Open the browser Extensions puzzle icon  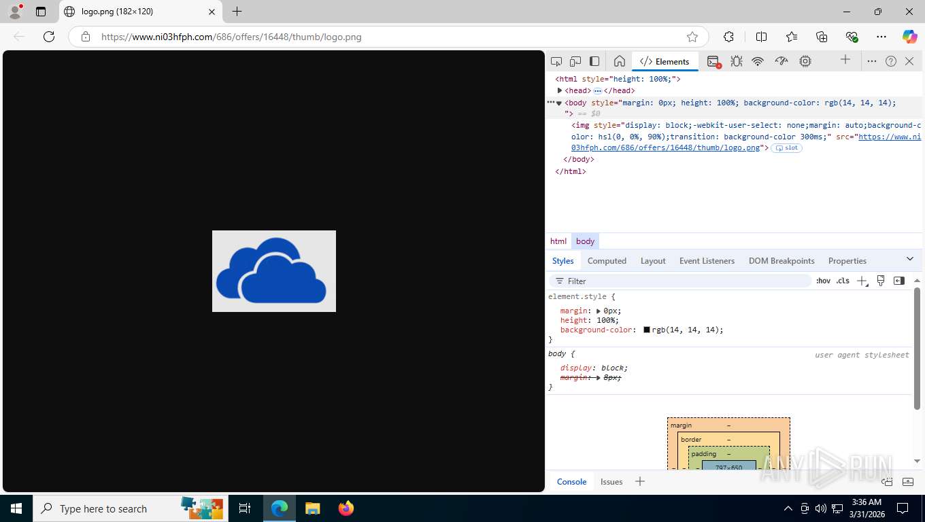[x=729, y=37]
